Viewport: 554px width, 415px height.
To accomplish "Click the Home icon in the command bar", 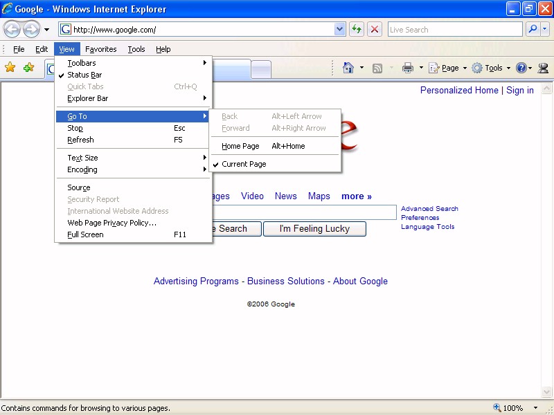I will pos(348,68).
